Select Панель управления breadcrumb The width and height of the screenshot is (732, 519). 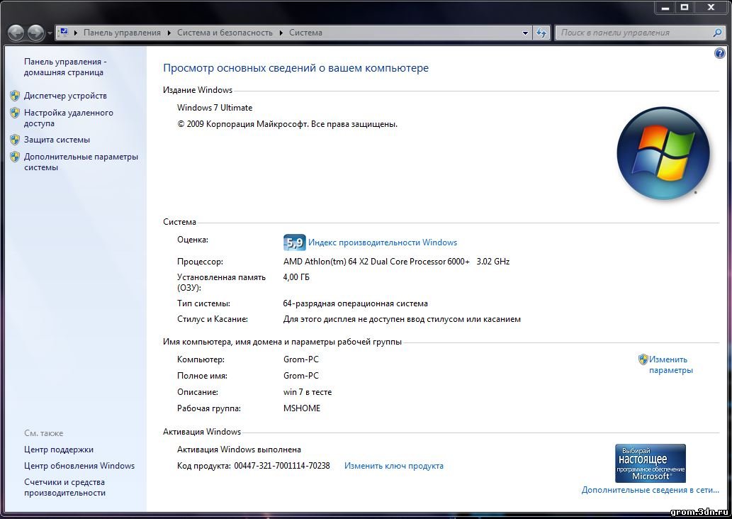[122, 33]
